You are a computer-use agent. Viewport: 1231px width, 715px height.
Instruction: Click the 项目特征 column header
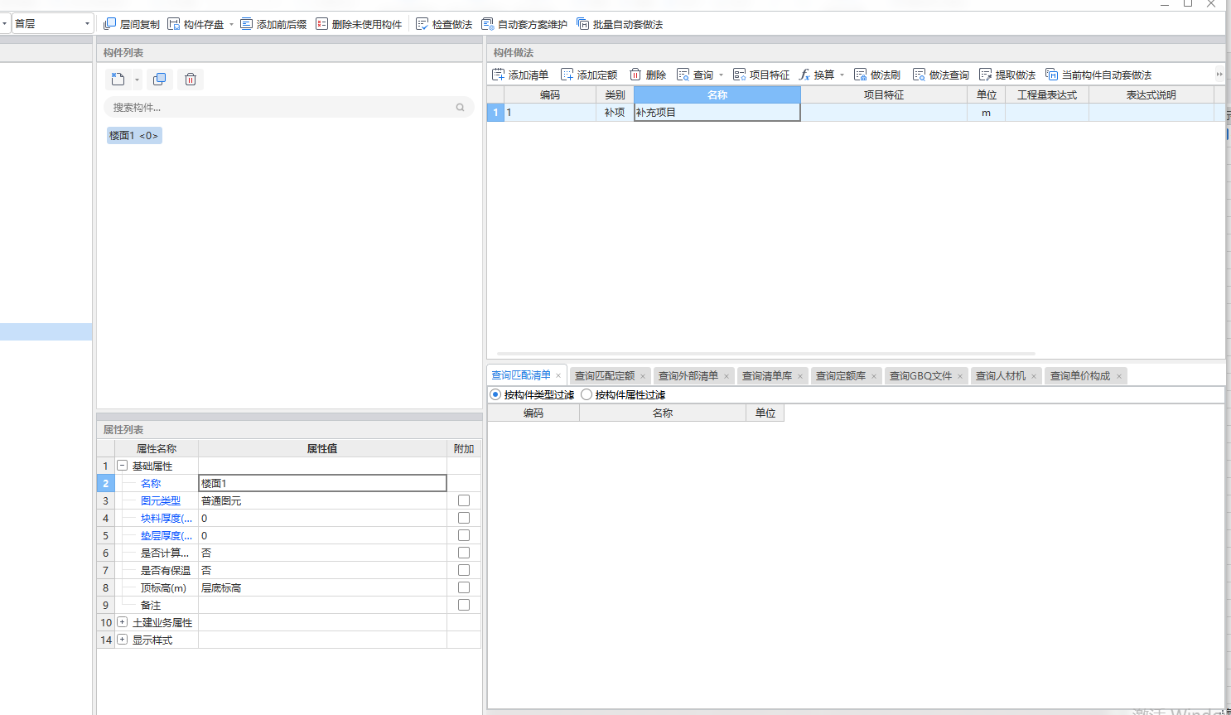point(884,94)
